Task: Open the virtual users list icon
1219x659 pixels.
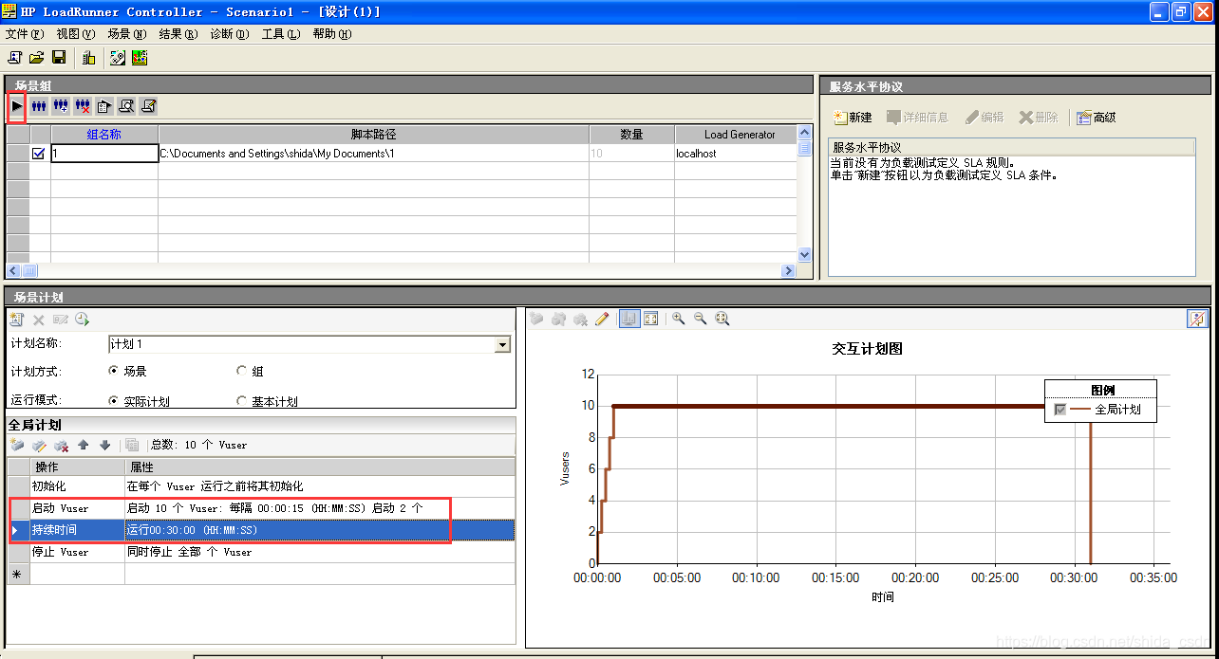Action: tap(39, 106)
